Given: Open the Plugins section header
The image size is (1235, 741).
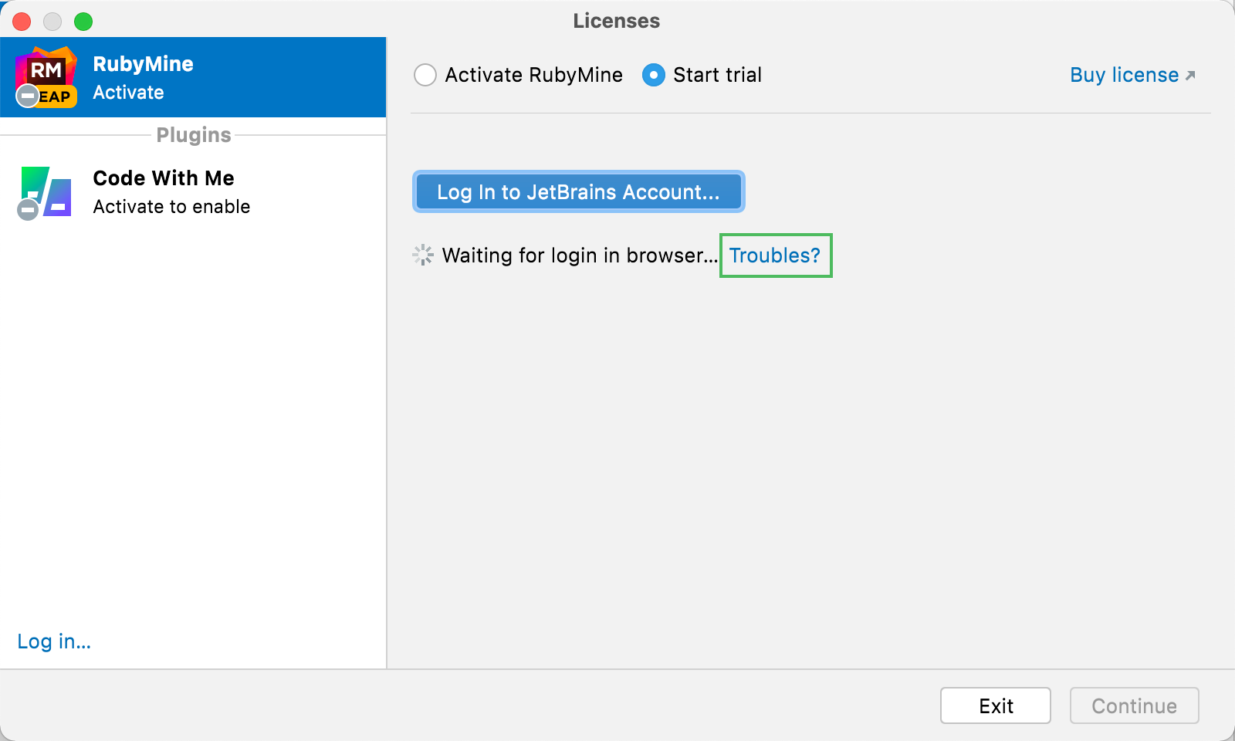Looking at the screenshot, I should pos(193,134).
